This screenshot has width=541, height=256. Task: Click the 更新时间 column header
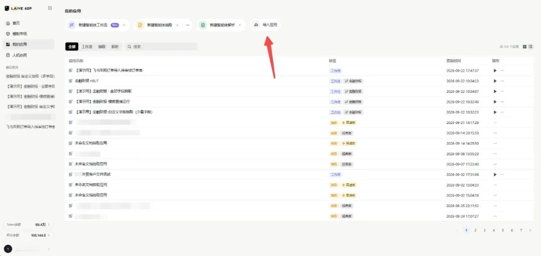(453, 60)
